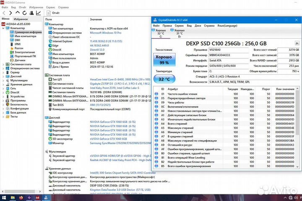Open the HexaCore Intel Core i5-8400 link
This screenshot has width=302, height=201.
tap(120, 79)
